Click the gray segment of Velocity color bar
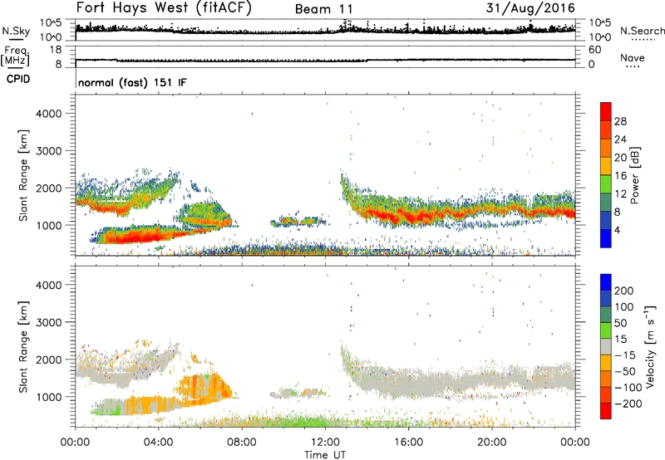The width and height of the screenshot is (665, 460). [606, 346]
